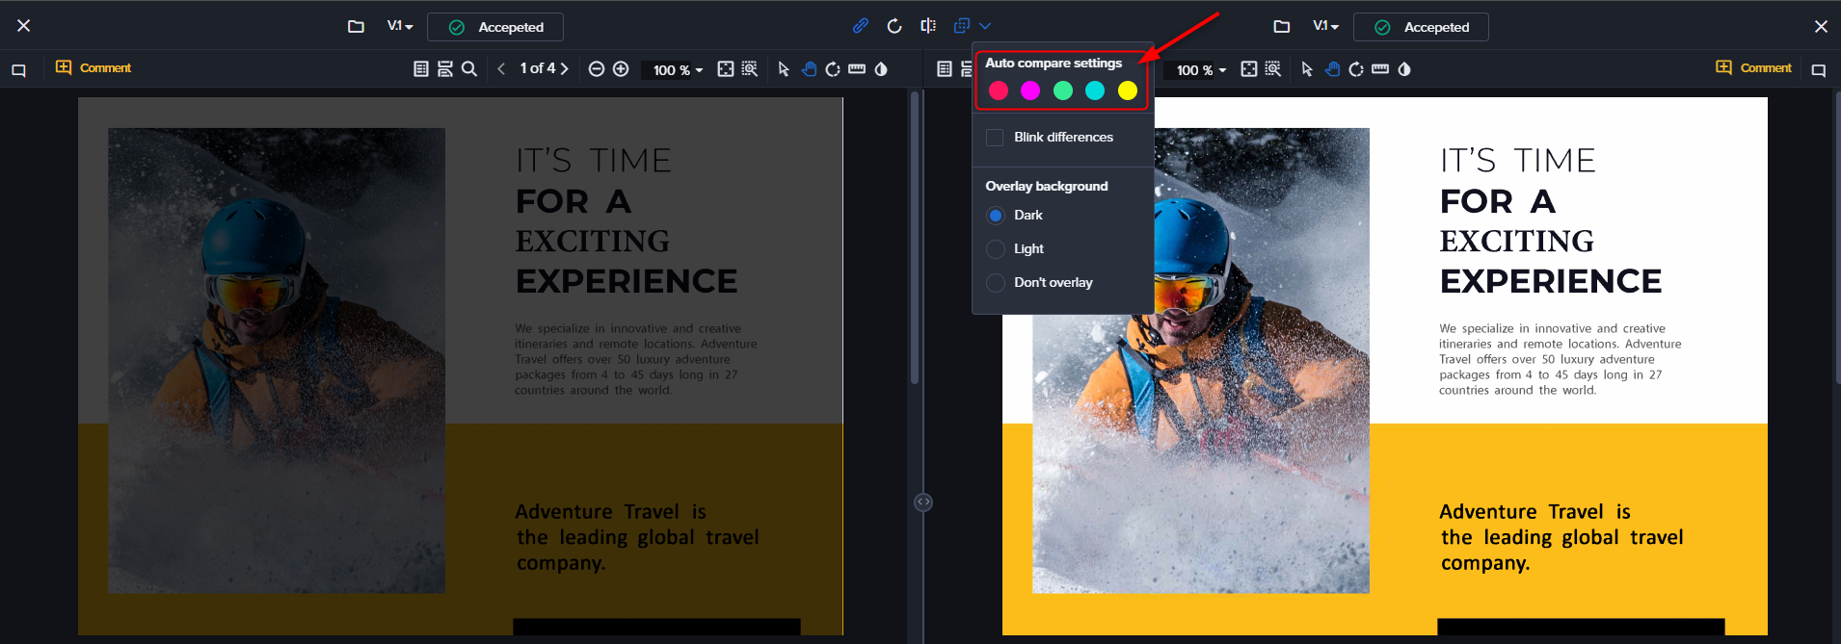1841x644 pixels.
Task: Click the fit-to-screen icon in right toolbar
Action: point(1248,69)
